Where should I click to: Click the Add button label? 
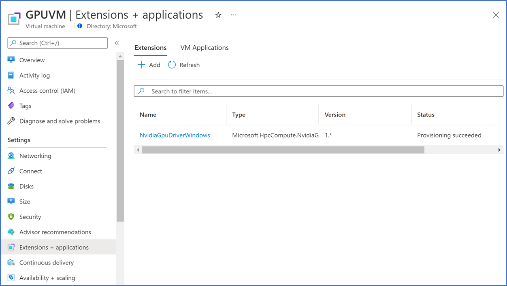click(x=155, y=65)
